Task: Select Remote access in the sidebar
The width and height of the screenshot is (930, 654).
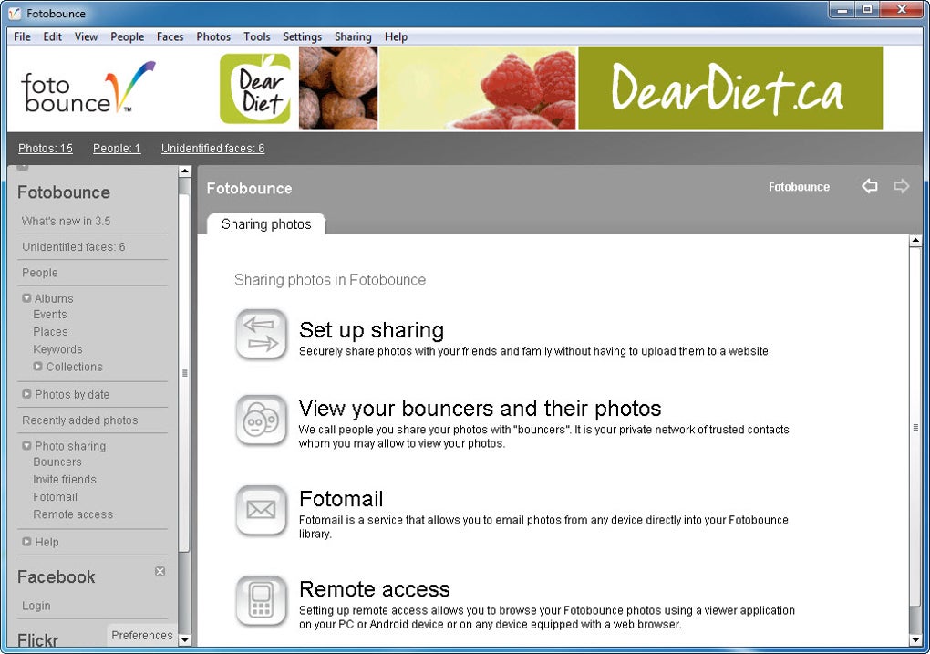Action: [x=73, y=514]
